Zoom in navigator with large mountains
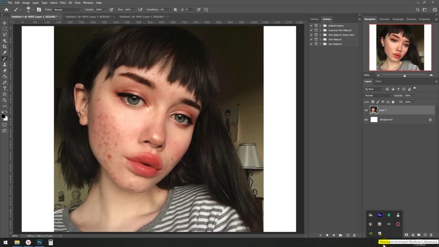 [431, 75]
